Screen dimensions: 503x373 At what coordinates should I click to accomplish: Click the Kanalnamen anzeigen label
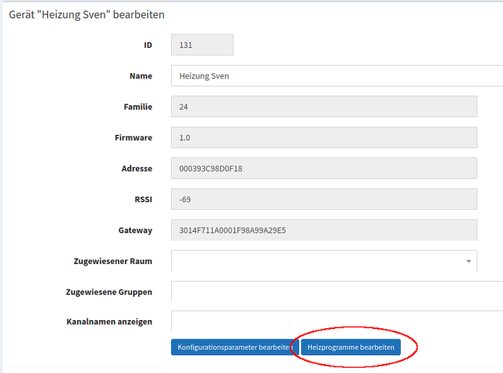[109, 322]
